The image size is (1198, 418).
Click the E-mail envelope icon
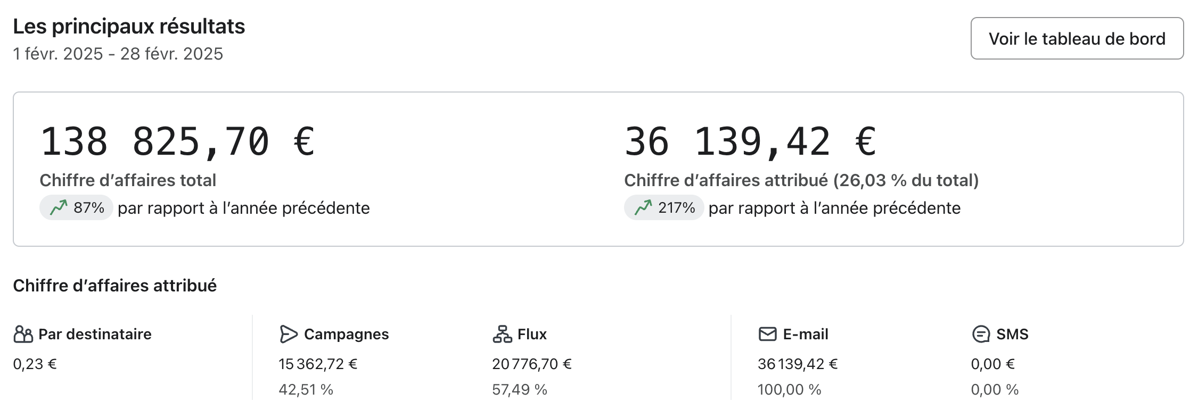[767, 334]
